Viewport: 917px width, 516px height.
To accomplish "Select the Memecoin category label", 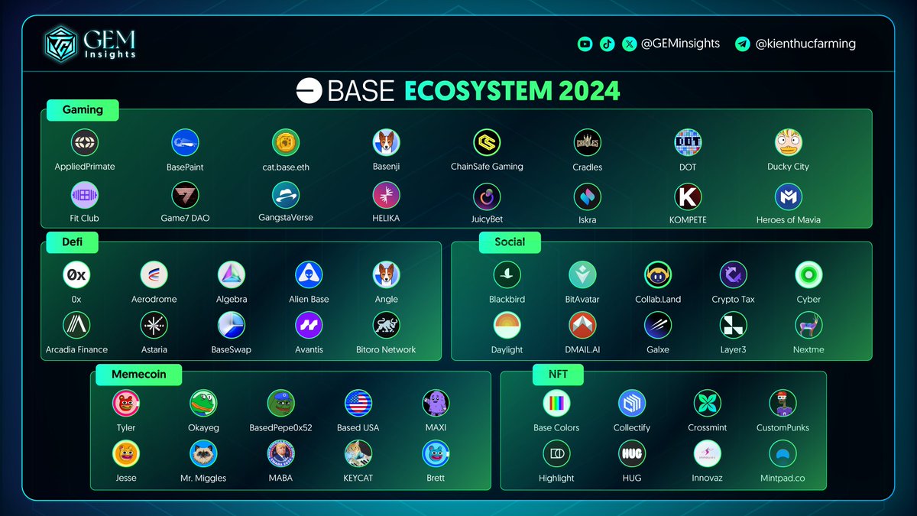I will coord(138,375).
